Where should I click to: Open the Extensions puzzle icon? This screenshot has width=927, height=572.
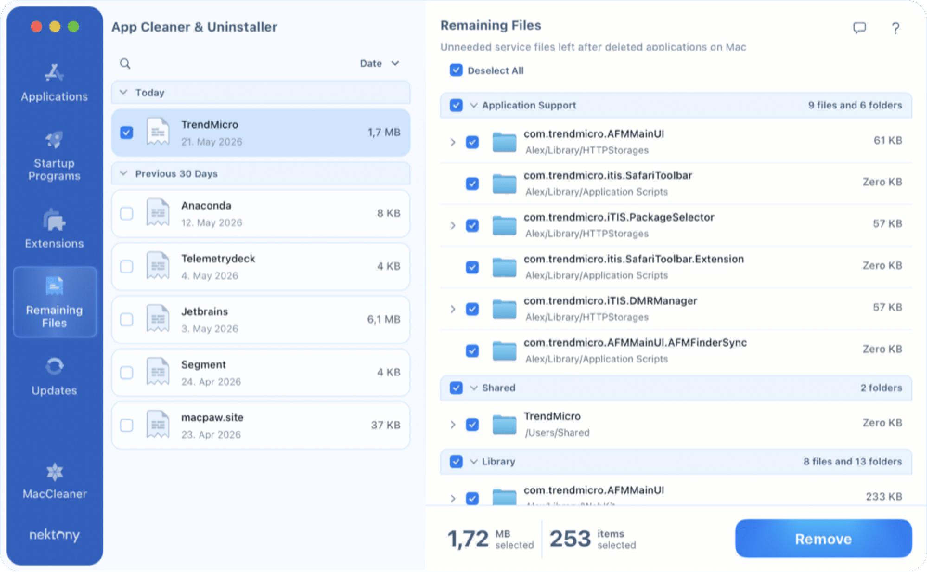pos(54,220)
